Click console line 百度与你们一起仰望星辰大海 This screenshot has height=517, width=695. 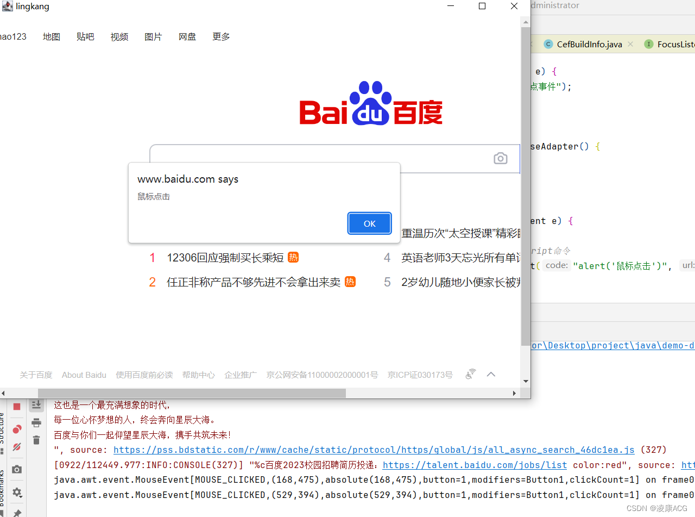143,435
